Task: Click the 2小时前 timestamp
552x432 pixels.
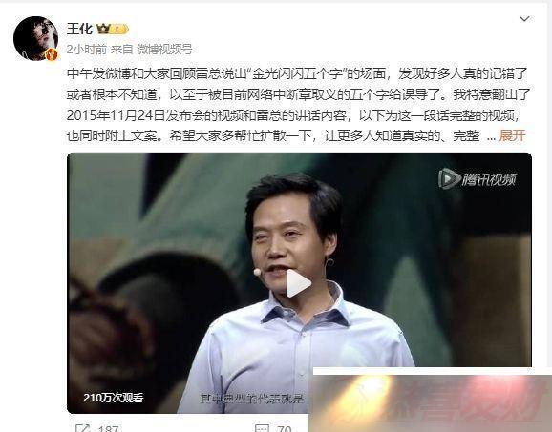Action: 87,50
